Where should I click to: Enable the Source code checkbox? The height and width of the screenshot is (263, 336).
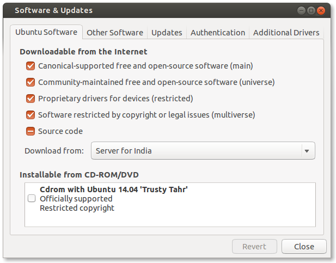pos(30,131)
